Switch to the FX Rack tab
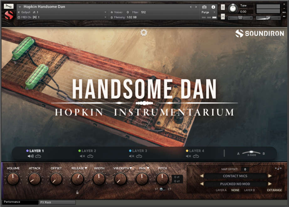The height and width of the screenshot is (207, 289). pos(57,202)
